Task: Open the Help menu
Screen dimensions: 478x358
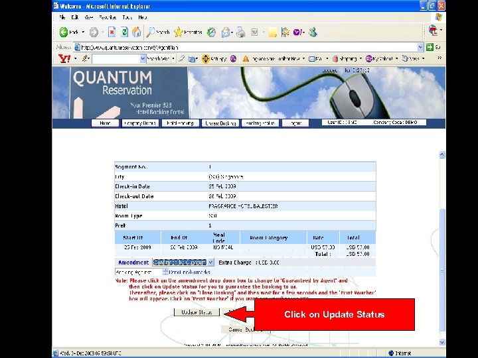Action: click(142, 17)
